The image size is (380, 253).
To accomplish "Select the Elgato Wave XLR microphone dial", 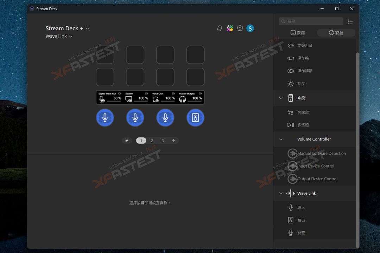I will [x=105, y=118].
